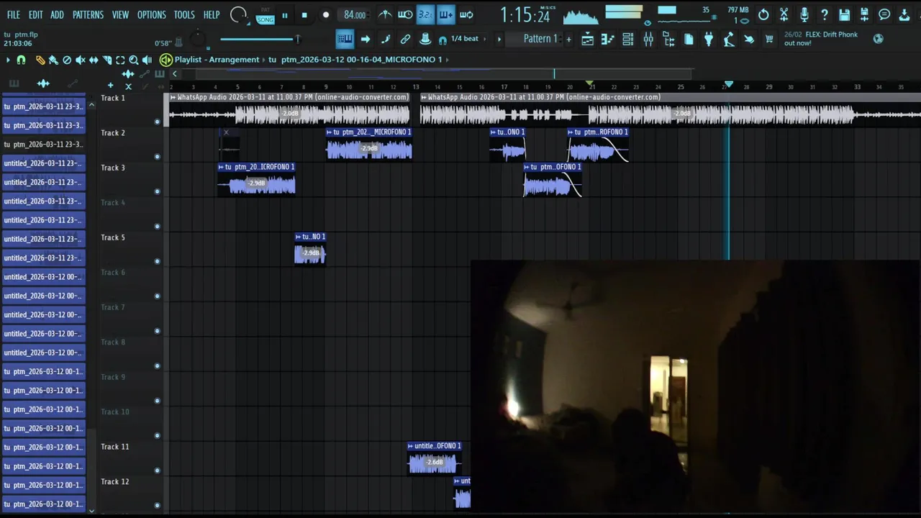Open the tempo tapper icon
The width and height of the screenshot is (921, 518).
coord(729,40)
